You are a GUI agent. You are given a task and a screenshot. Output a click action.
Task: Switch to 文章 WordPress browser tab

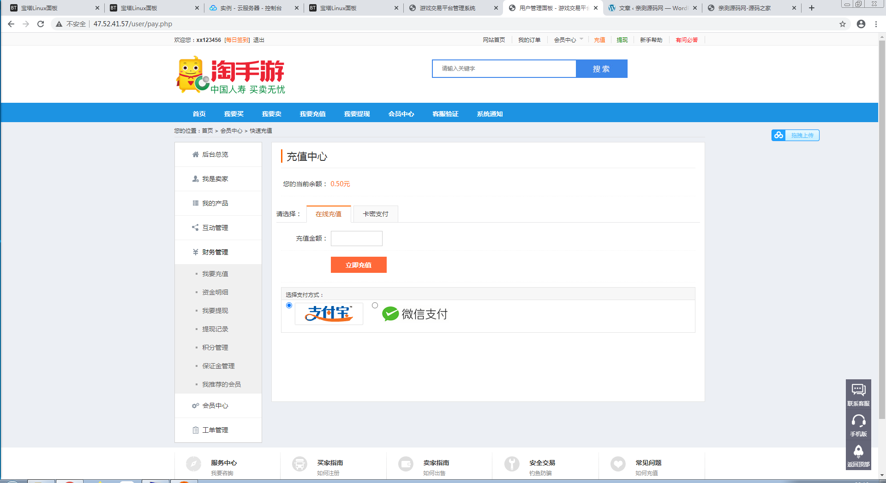coord(653,8)
